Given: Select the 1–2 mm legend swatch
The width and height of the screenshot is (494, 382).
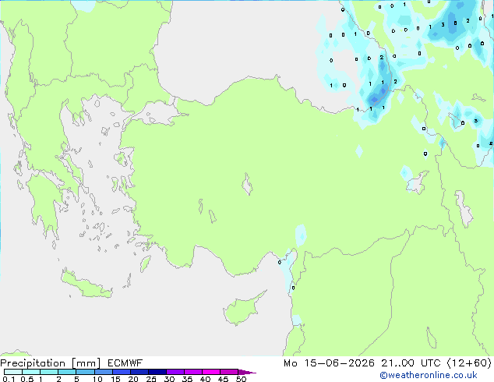Looking at the screenshot, I should click(x=49, y=372).
